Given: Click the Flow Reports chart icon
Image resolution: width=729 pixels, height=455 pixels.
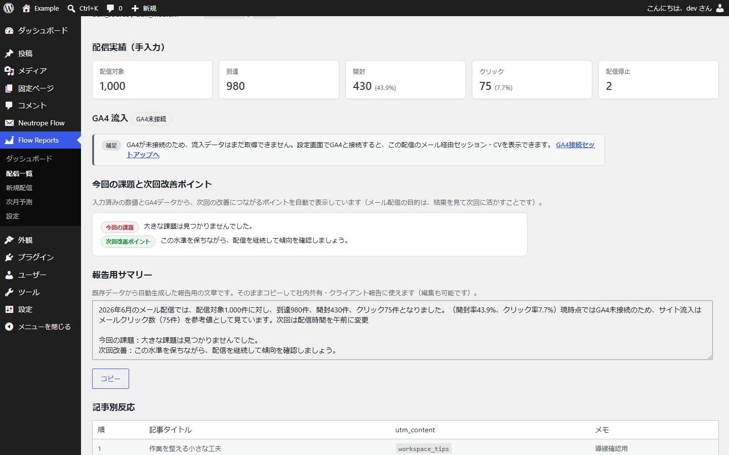Looking at the screenshot, I should click(9, 141).
